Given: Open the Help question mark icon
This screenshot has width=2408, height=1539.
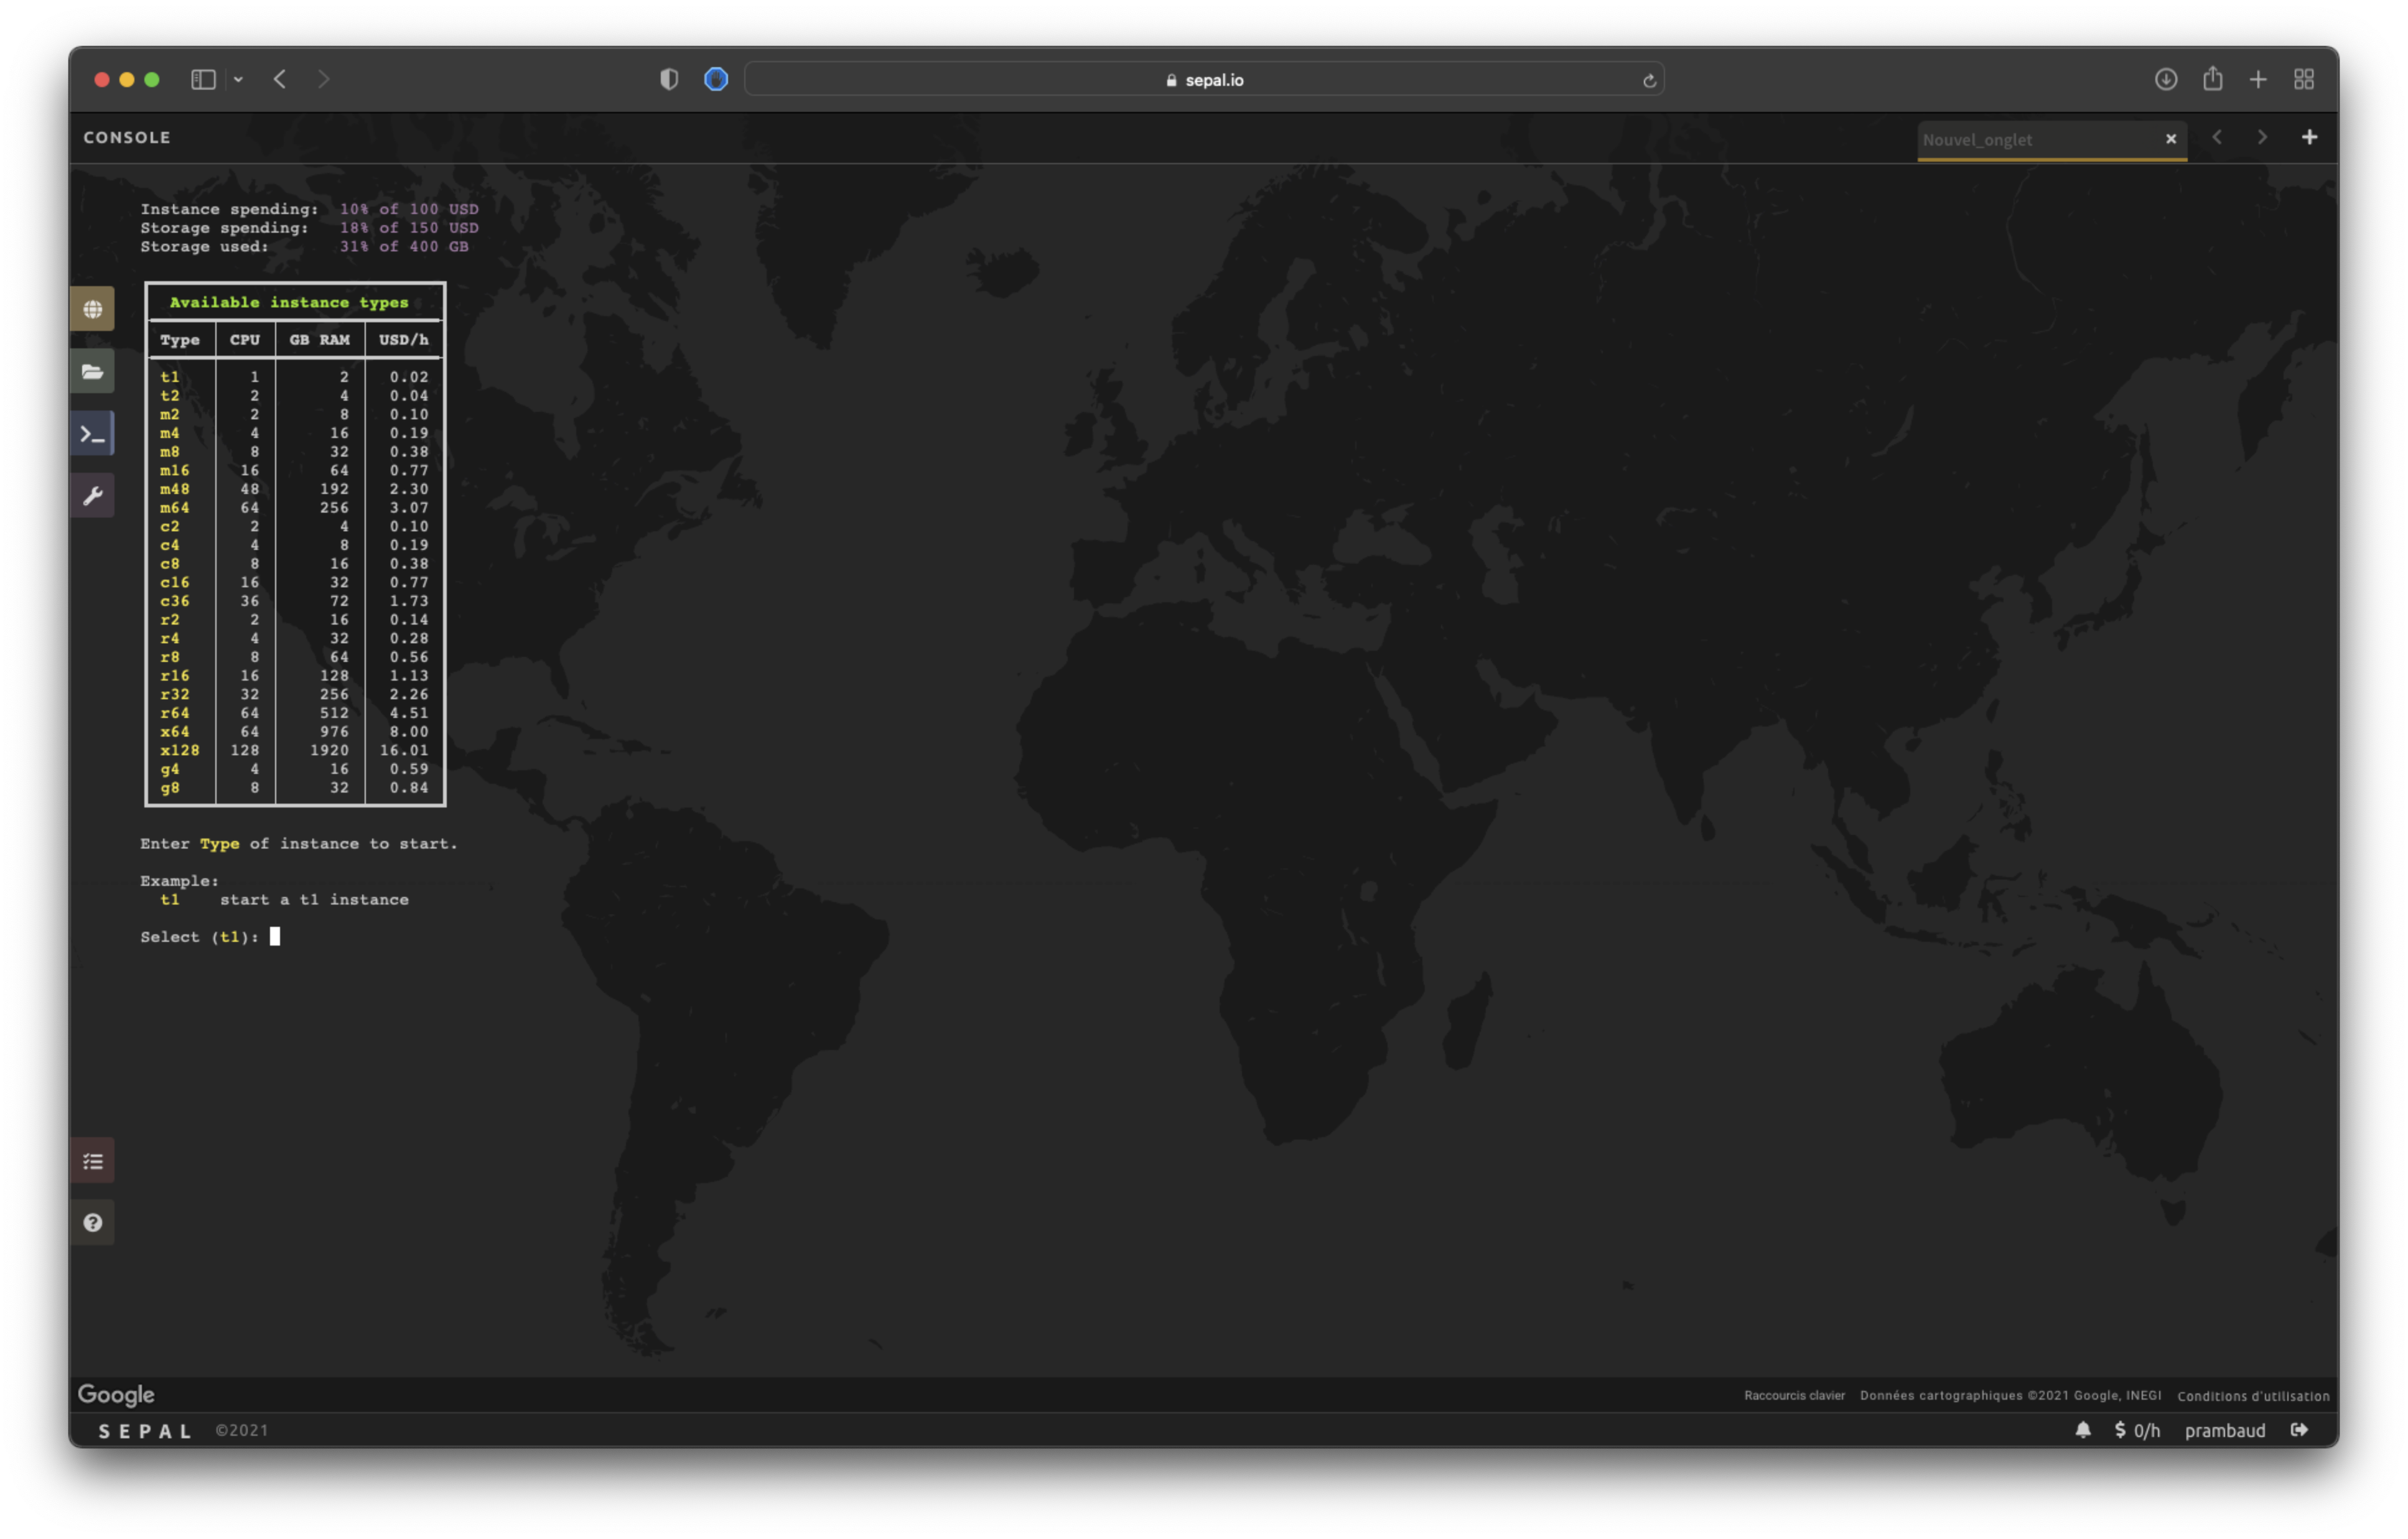Looking at the screenshot, I should (x=92, y=1223).
